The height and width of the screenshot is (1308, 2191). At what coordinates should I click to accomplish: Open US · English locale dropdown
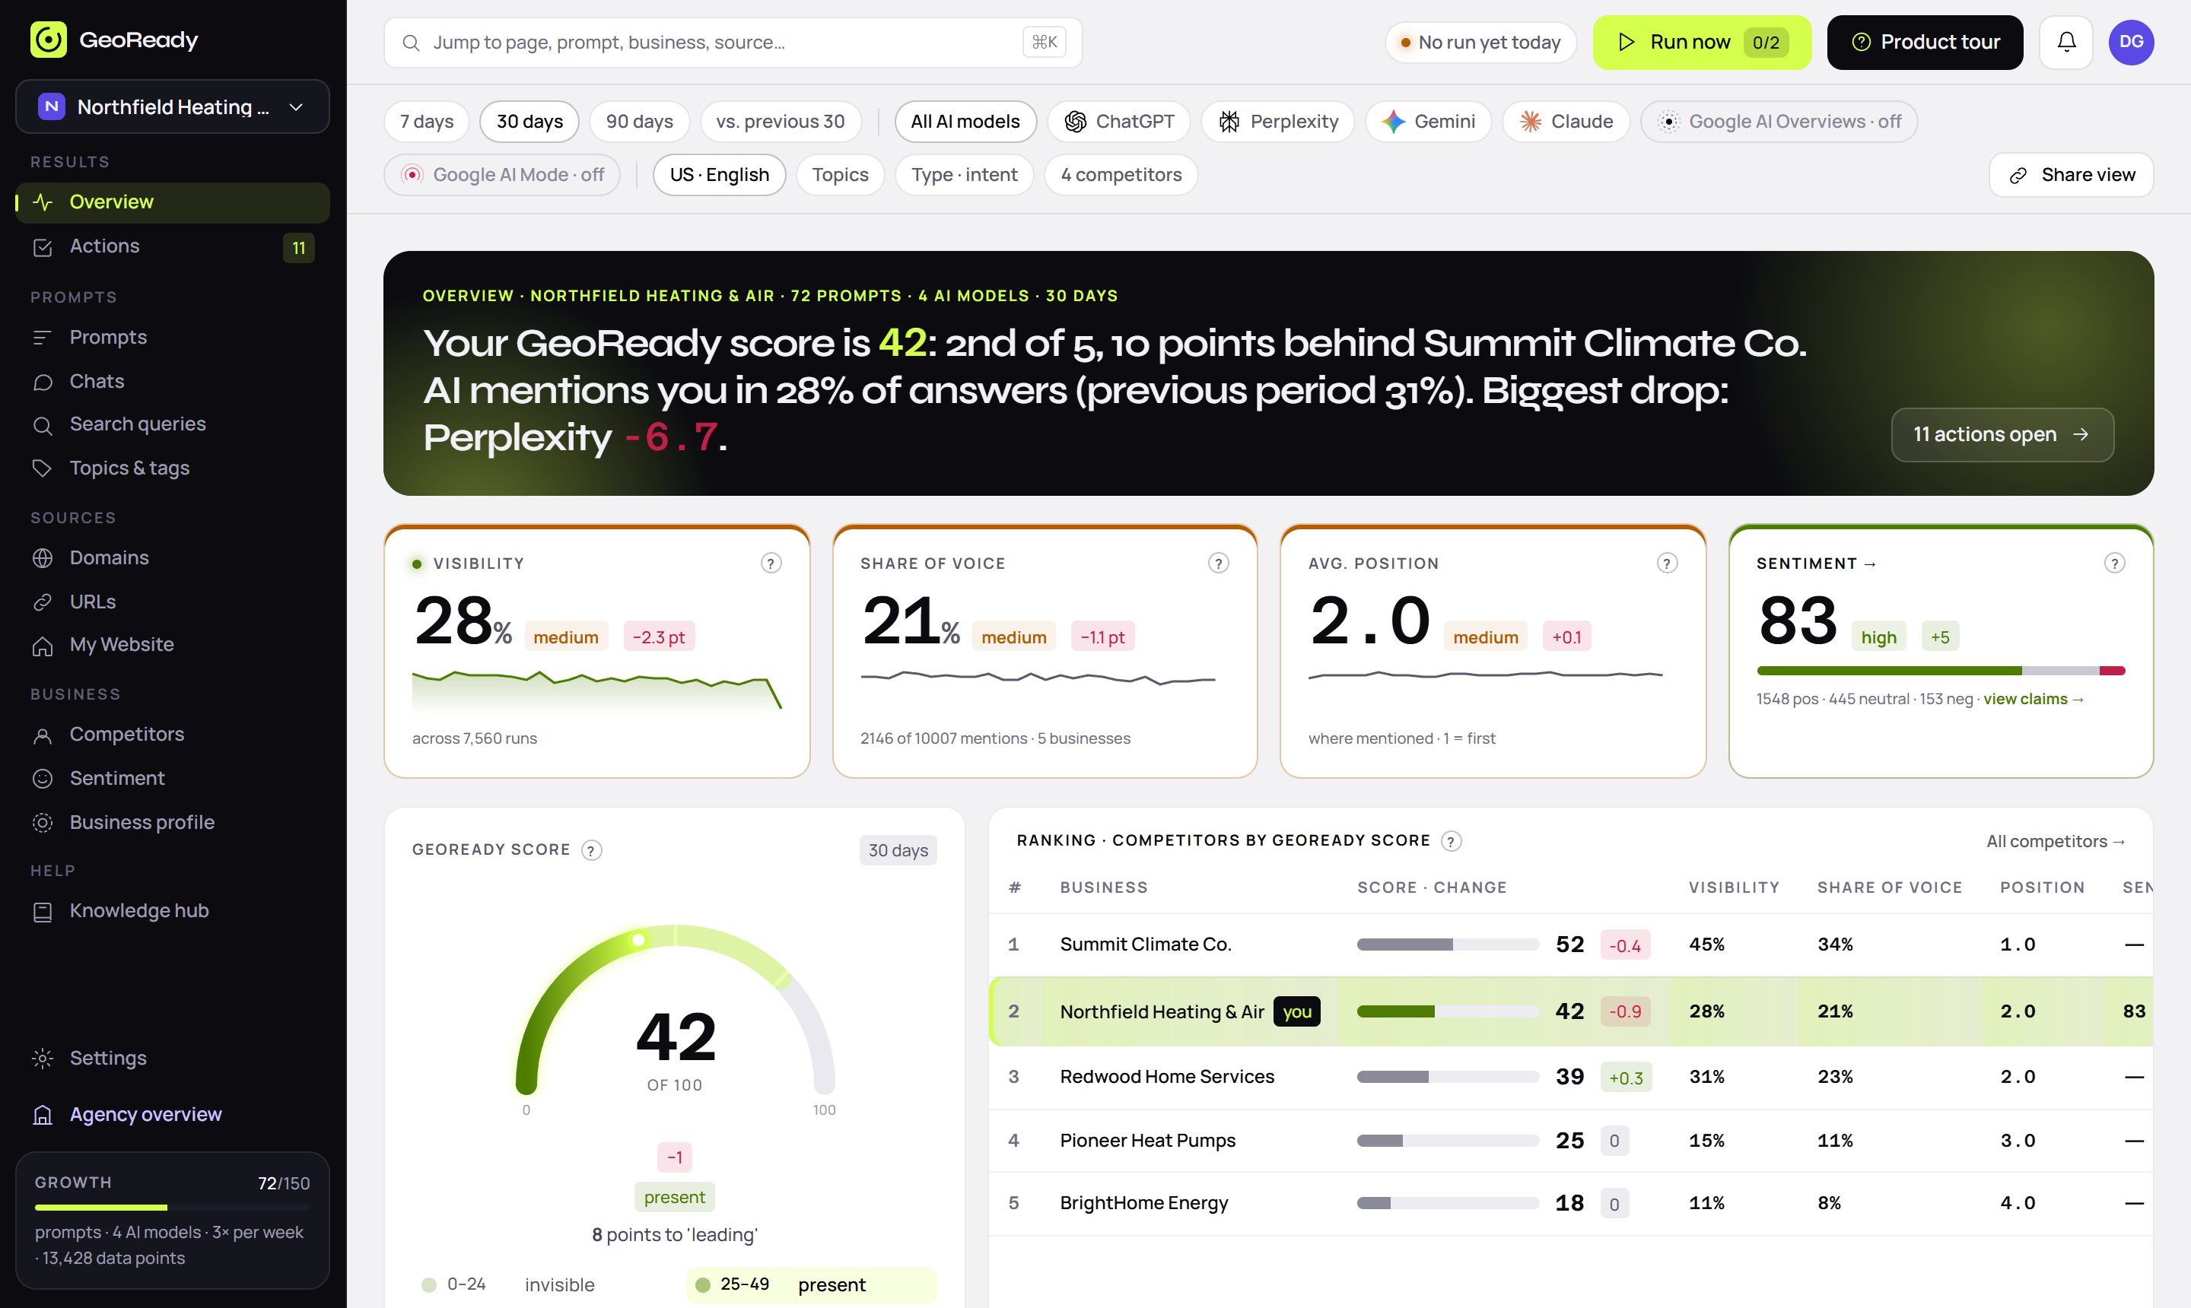(719, 174)
